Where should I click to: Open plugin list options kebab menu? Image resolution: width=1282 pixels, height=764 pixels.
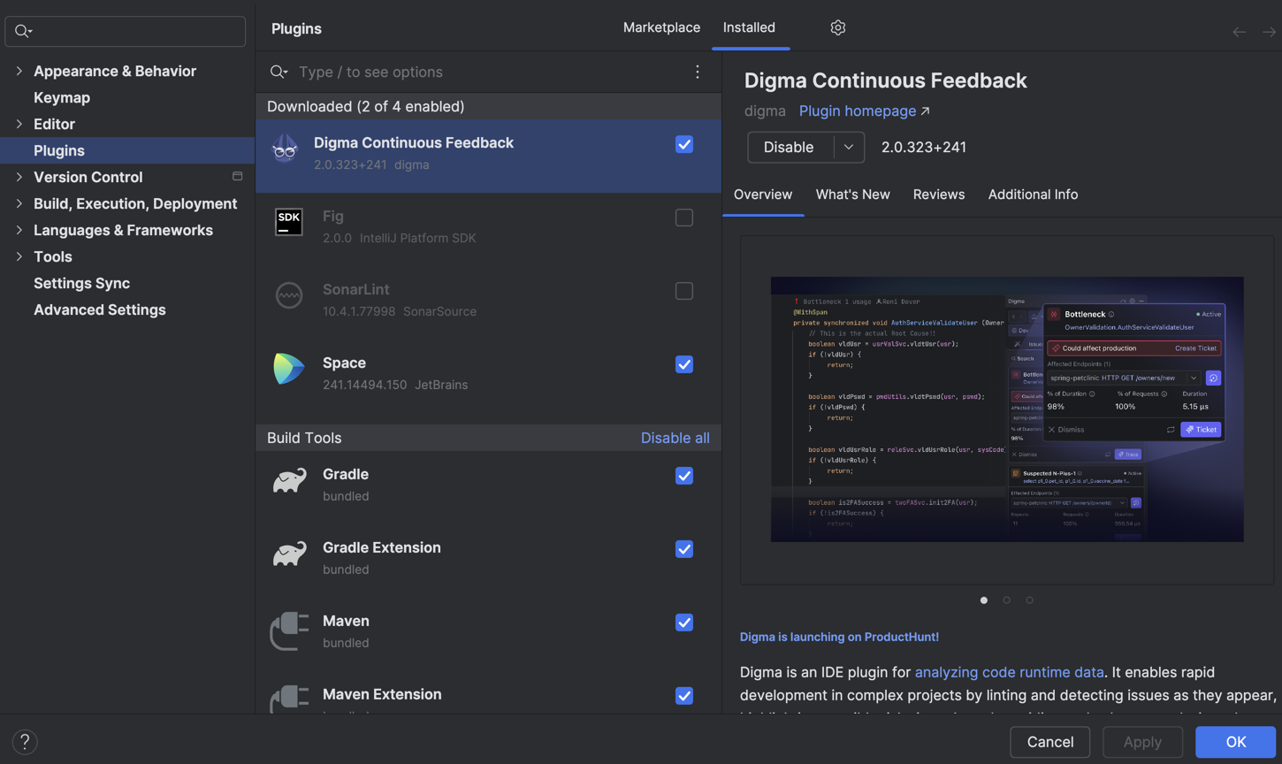[x=697, y=72]
